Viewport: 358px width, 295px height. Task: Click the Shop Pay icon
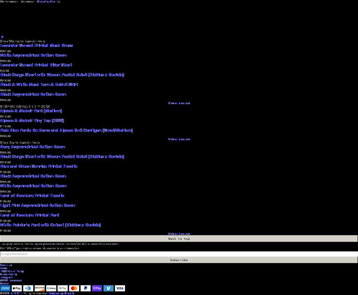(97, 288)
